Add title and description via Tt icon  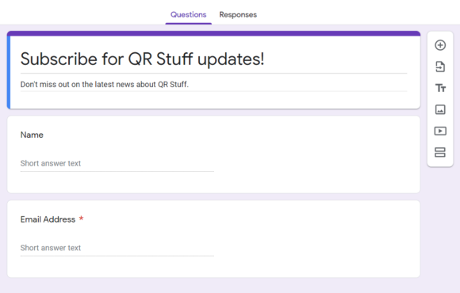pos(440,88)
